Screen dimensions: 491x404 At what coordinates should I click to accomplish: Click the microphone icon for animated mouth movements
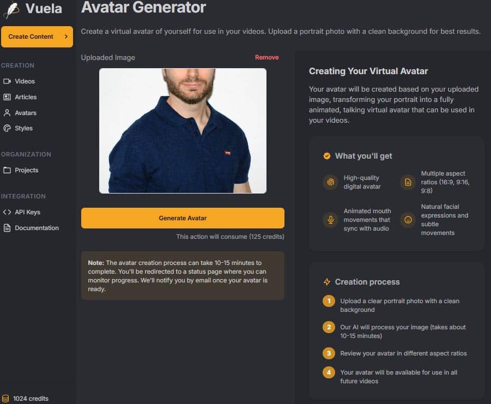(330, 220)
